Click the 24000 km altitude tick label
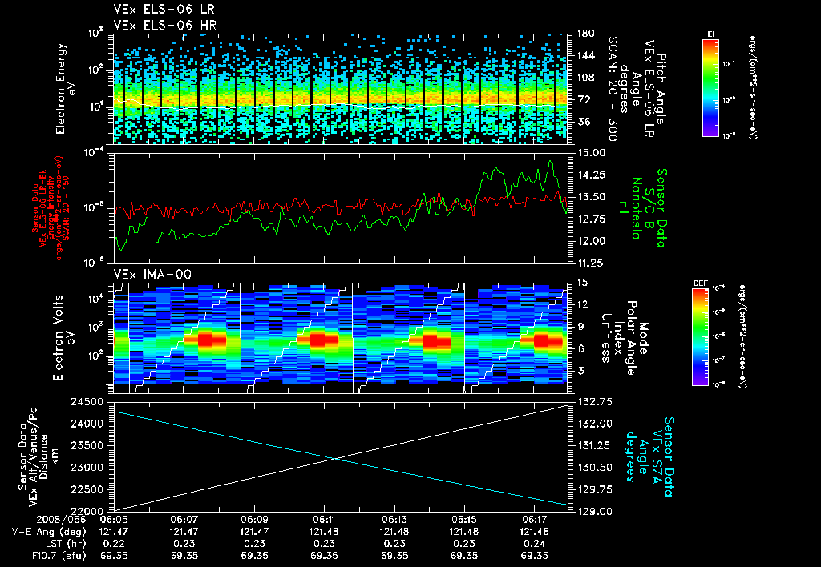The height and width of the screenshot is (567, 821). tap(87, 424)
